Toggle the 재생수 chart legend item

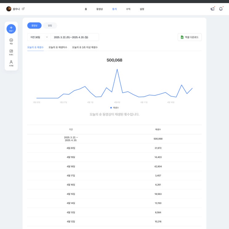[x=115, y=108]
